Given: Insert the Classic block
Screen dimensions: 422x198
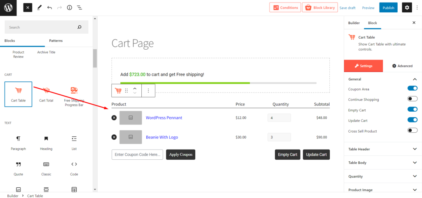Looking at the screenshot, I should coord(46,168).
